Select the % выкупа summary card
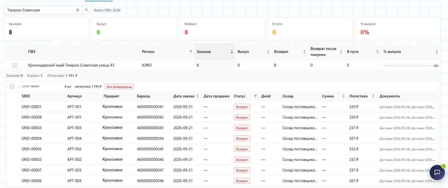The image size is (448, 188). click(398, 29)
